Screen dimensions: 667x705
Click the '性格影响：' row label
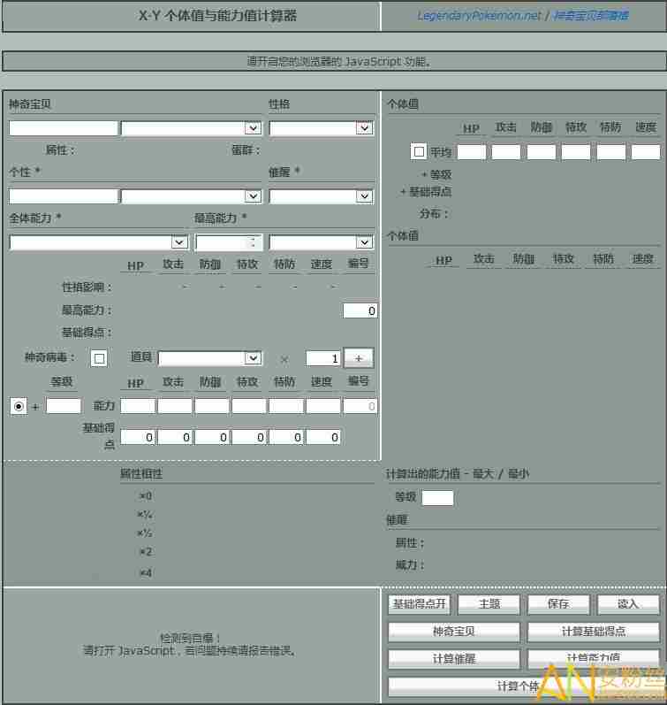point(87,287)
